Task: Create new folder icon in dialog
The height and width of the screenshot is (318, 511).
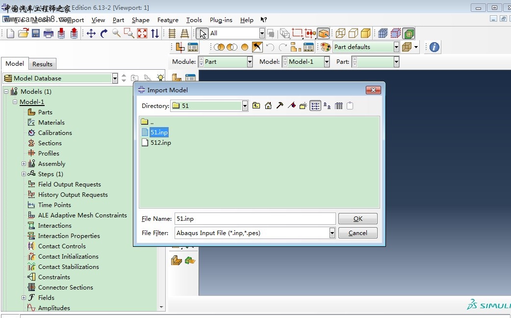Action: click(x=303, y=106)
